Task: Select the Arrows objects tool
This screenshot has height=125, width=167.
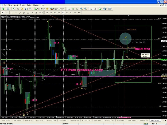Action: click(40, 13)
